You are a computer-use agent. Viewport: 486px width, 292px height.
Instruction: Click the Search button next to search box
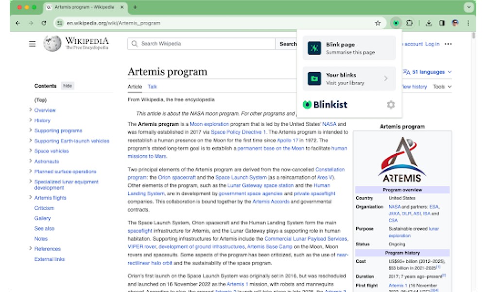pos(288,44)
